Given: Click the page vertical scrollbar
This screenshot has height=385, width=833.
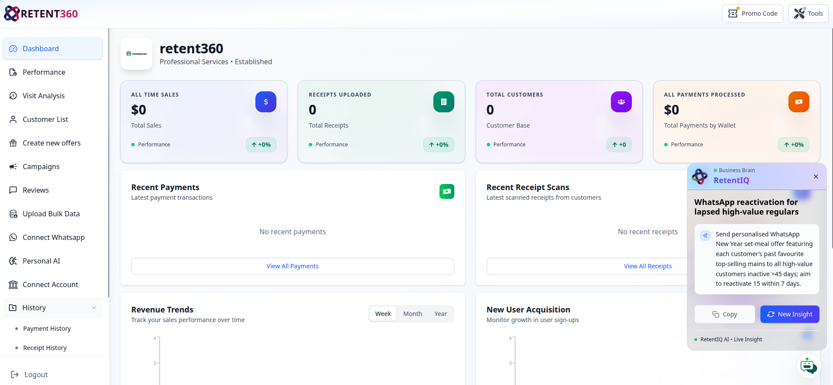Looking at the screenshot, I should coord(831,139).
